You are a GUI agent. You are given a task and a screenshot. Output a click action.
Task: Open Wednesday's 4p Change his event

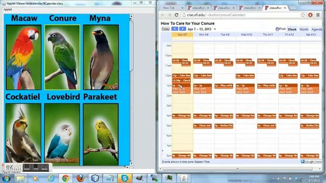pyautogui.click(x=245, y=116)
